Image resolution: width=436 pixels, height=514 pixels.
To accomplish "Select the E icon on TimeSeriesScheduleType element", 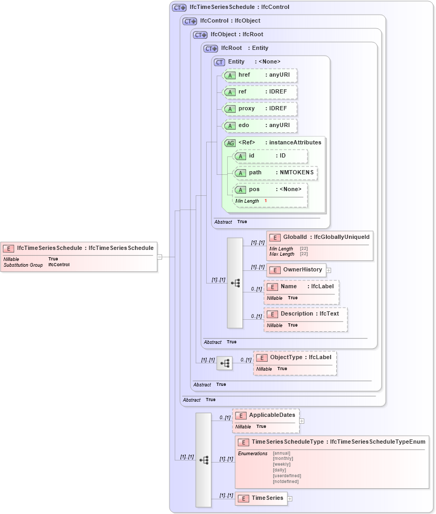I will [x=243, y=442].
